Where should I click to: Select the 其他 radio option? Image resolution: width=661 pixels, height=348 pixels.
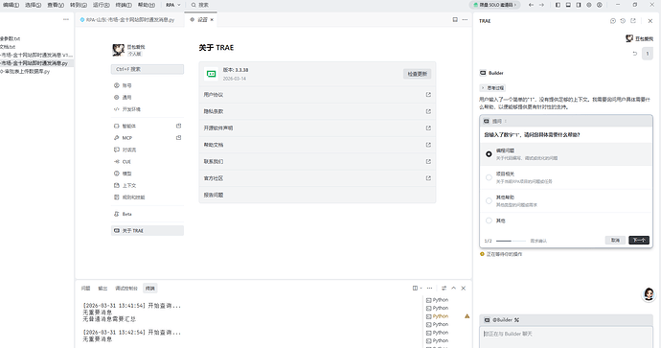[x=489, y=220]
